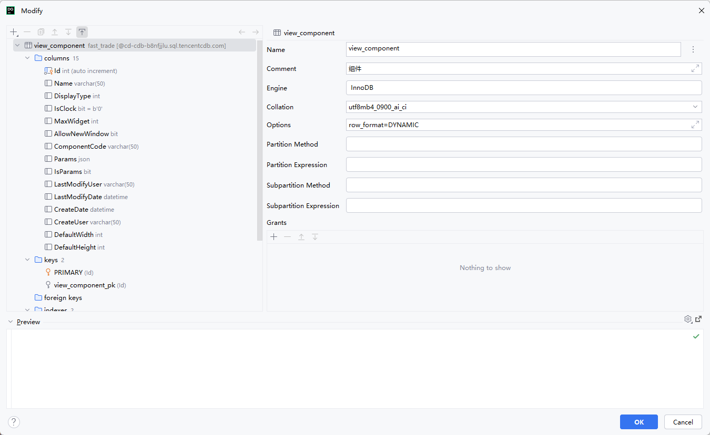Remove a grant with the minus icon
The image size is (710, 435).
(288, 237)
